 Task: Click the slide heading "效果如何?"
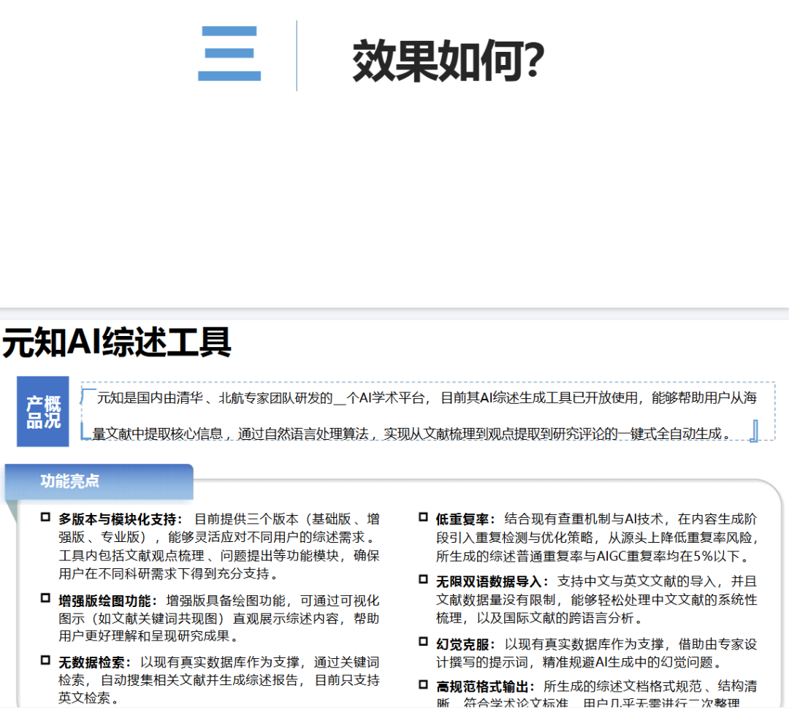pyautogui.click(x=448, y=61)
